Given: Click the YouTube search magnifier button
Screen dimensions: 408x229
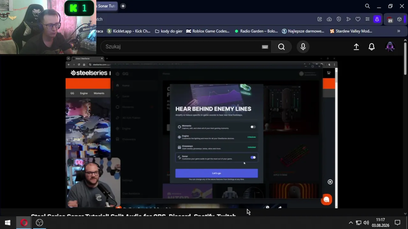Looking at the screenshot, I should pos(281,47).
